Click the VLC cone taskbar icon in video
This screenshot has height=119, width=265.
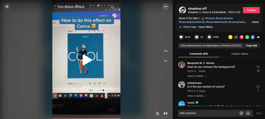102,96
